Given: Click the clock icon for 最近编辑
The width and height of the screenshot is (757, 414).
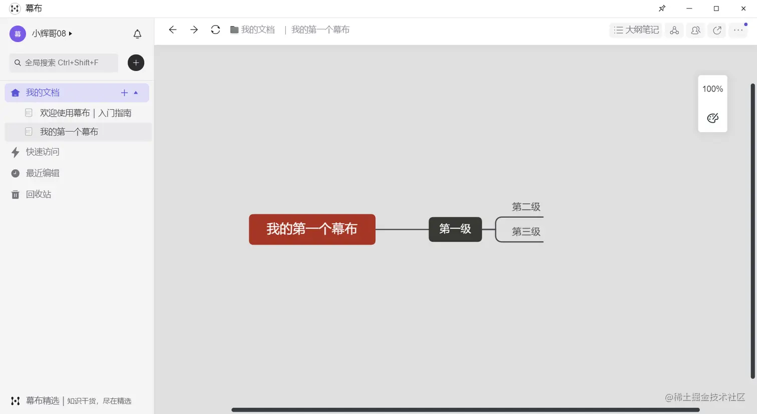Looking at the screenshot, I should 15,173.
